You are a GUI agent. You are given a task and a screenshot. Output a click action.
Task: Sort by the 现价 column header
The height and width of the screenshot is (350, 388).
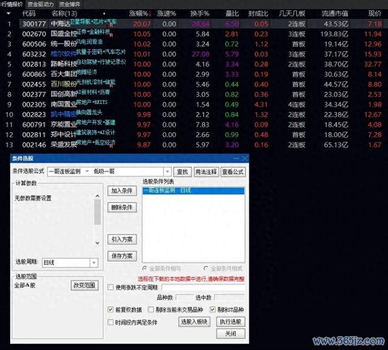coord(375,13)
